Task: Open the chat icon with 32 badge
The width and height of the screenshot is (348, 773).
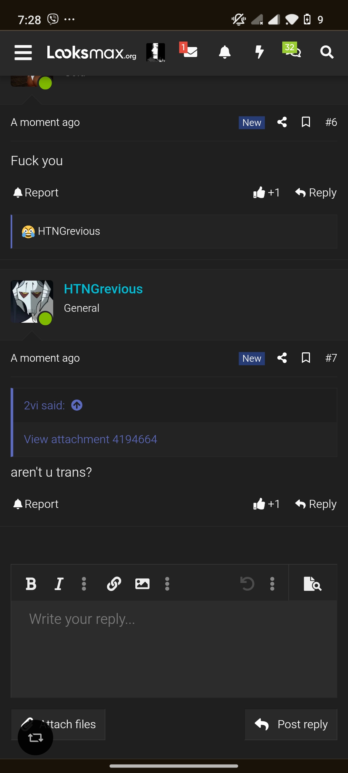Action: pyautogui.click(x=292, y=50)
